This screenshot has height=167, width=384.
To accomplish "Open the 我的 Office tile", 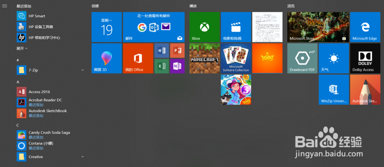I will [138, 58].
